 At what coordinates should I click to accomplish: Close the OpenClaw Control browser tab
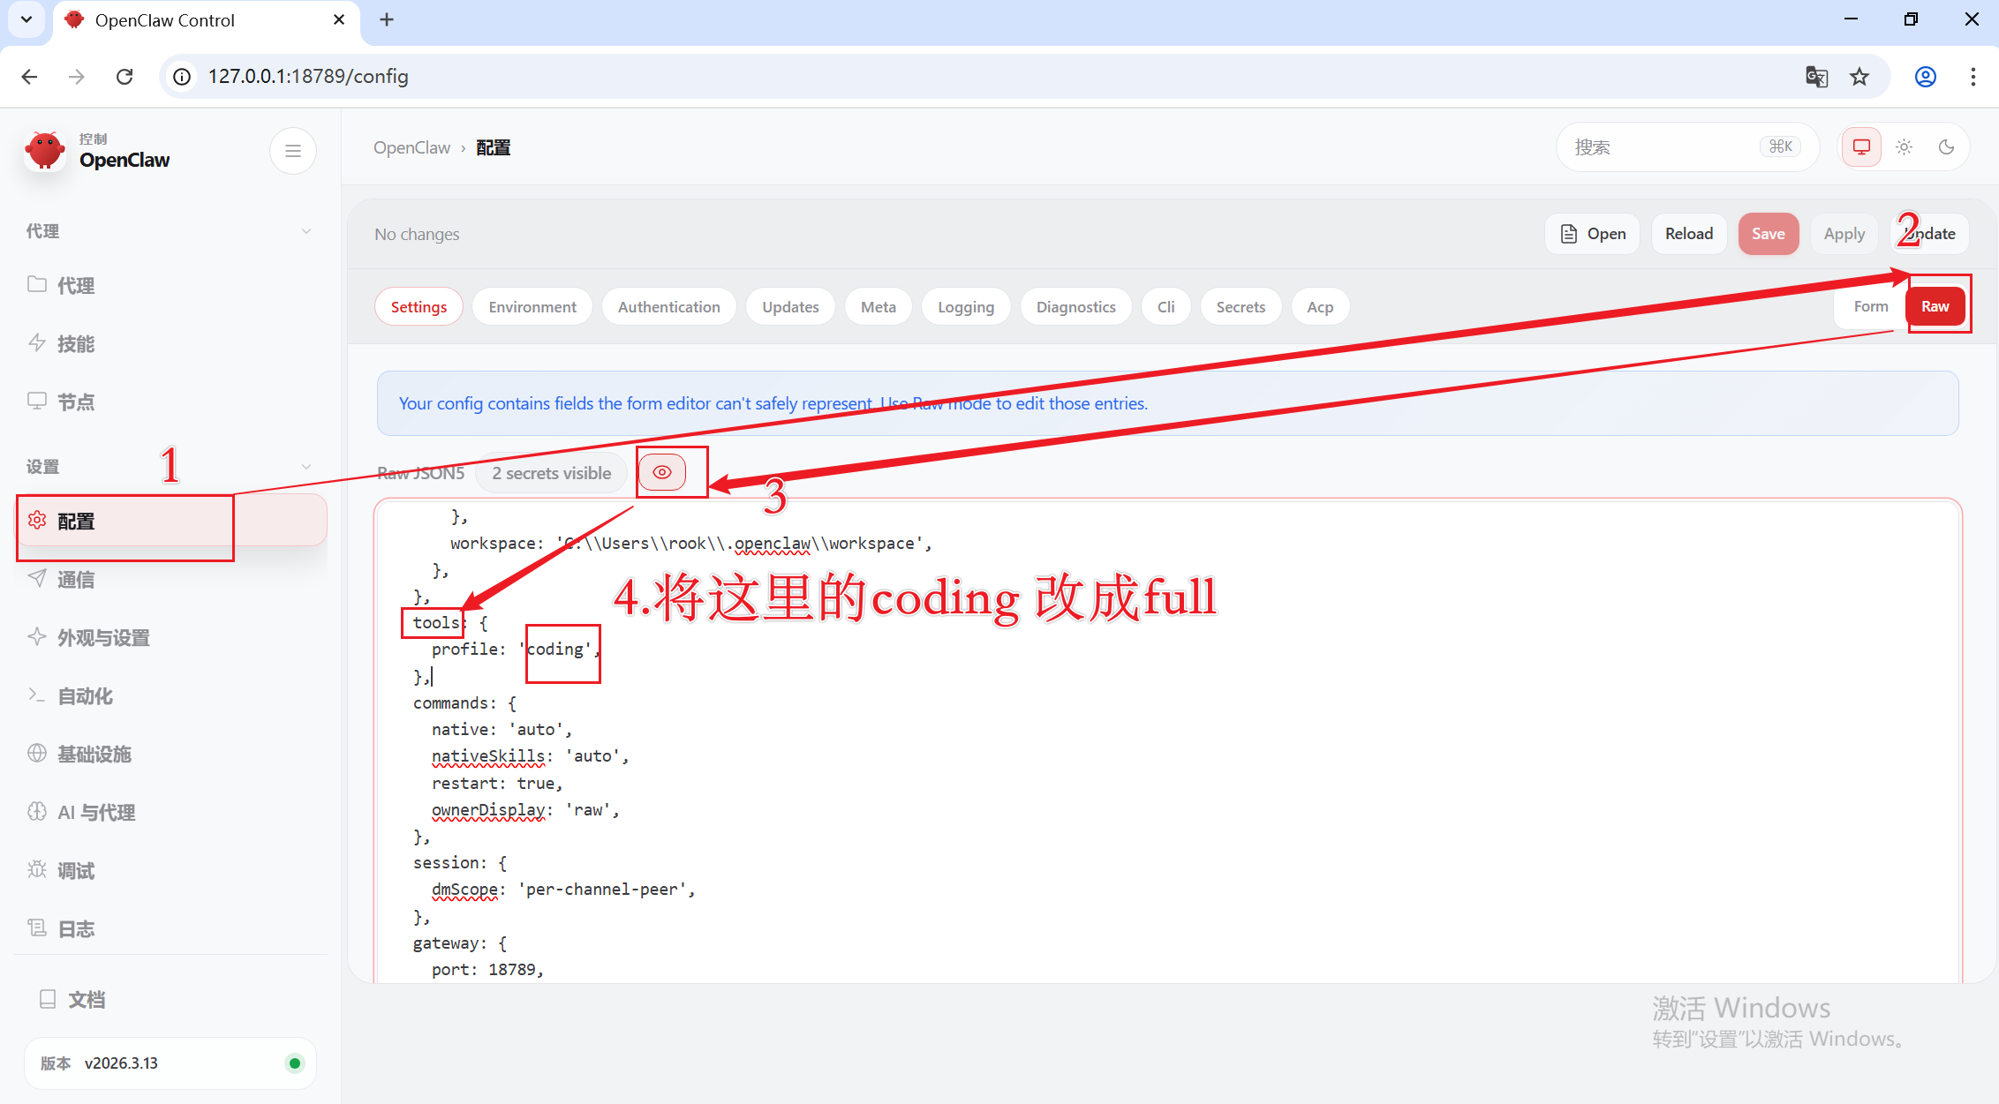coord(339,19)
